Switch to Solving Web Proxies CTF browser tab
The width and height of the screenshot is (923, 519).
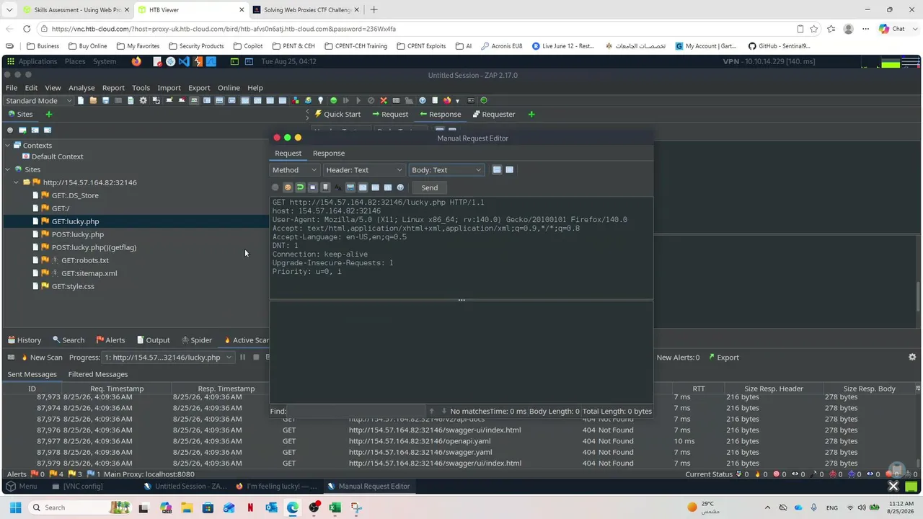306,10
